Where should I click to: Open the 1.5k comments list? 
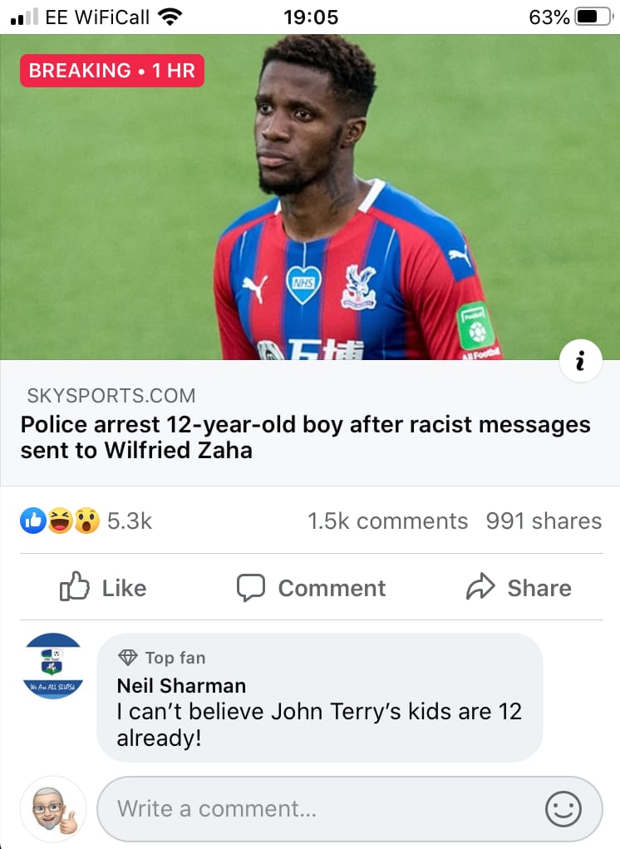coord(387,521)
